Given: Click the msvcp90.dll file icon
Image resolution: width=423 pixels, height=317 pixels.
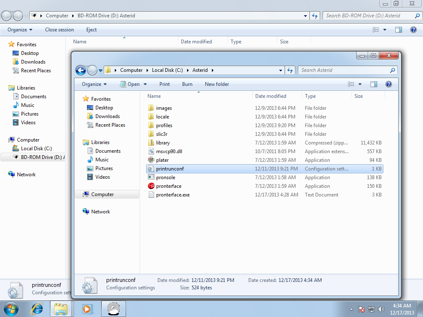Looking at the screenshot, I should (151, 151).
